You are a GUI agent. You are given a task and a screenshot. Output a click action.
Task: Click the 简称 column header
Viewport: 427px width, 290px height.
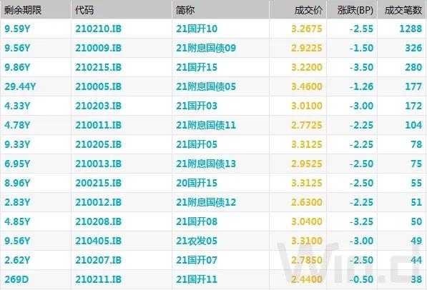tap(185, 10)
